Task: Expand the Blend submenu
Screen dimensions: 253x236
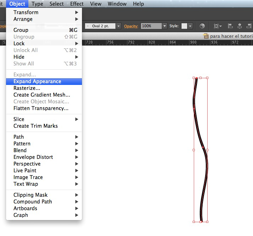Action: (44, 150)
